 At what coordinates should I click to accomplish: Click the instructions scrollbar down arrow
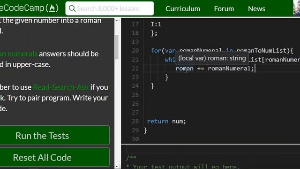point(117,167)
